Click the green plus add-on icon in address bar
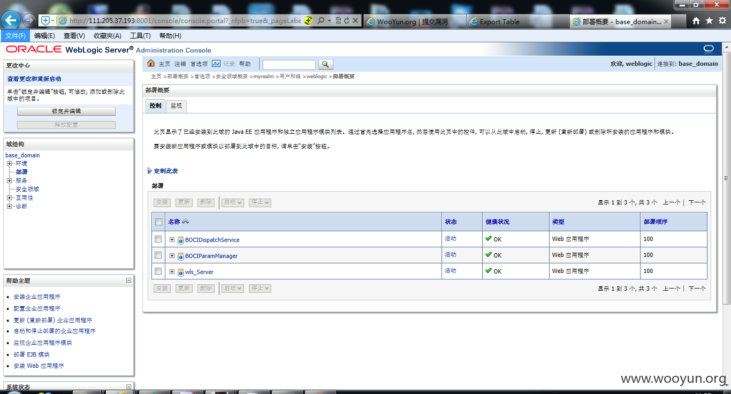The width and height of the screenshot is (731, 394). (x=308, y=20)
